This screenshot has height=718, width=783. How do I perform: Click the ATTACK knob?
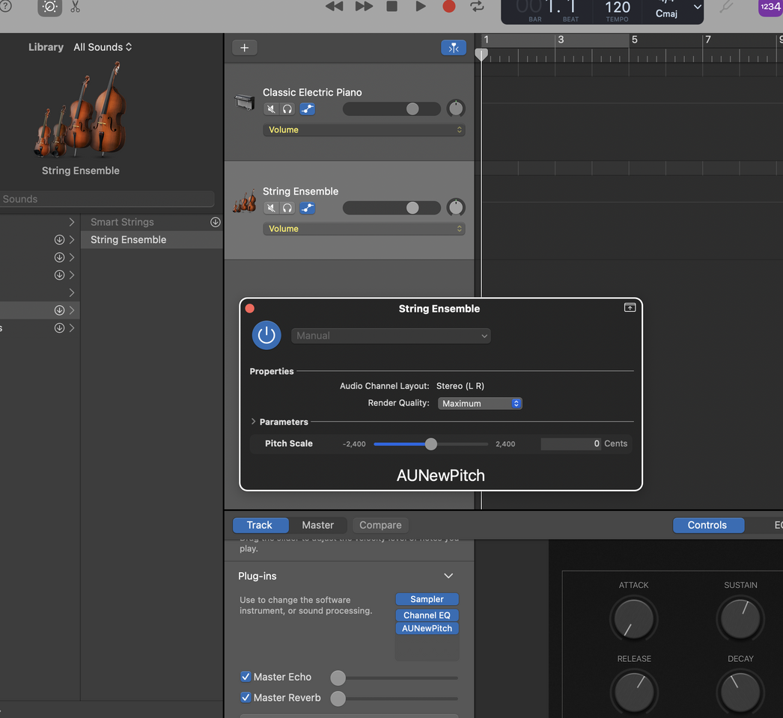pos(634,619)
